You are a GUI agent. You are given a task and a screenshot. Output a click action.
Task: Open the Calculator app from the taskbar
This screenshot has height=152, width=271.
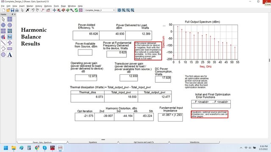click(x=29, y=148)
